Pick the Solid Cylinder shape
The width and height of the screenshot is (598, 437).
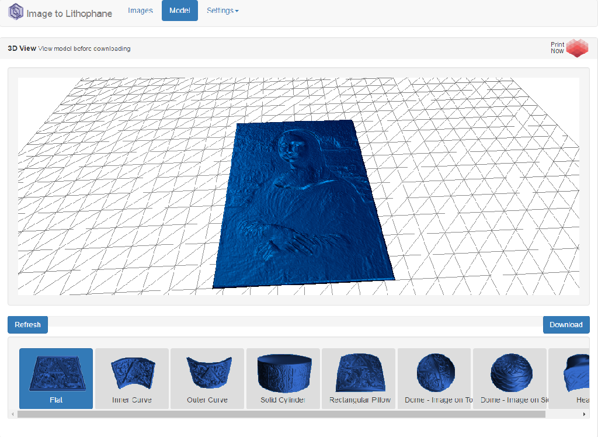(x=283, y=378)
